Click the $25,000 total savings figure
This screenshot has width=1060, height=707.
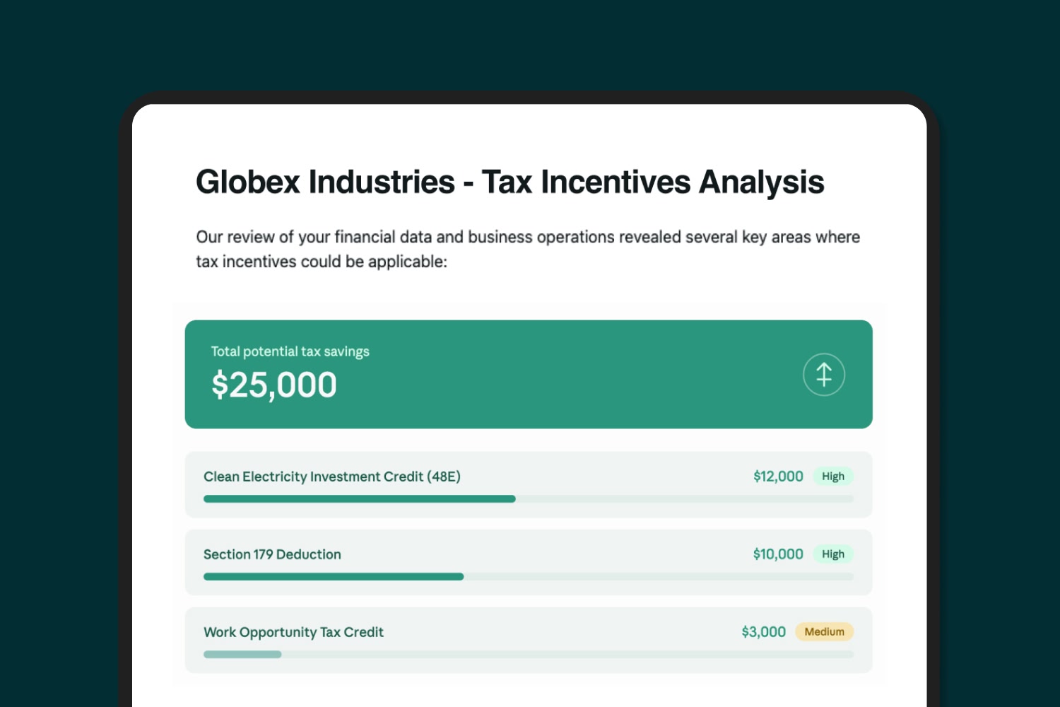(274, 385)
